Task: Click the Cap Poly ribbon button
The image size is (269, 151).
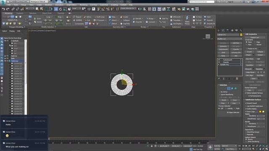Action: pyautogui.click(x=125, y=23)
